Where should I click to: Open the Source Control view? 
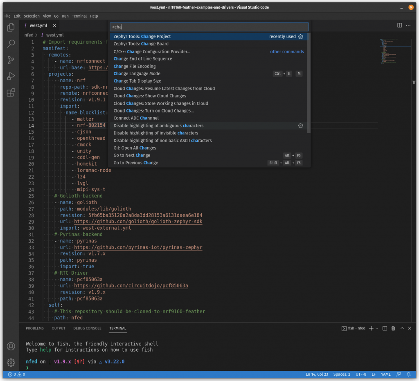pyautogui.click(x=11, y=60)
